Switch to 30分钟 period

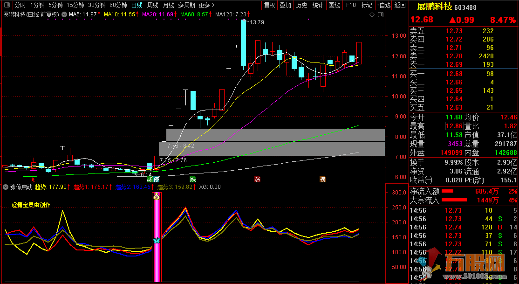(x=96, y=5)
